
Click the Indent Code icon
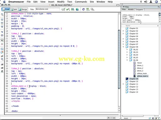click(2, 64)
